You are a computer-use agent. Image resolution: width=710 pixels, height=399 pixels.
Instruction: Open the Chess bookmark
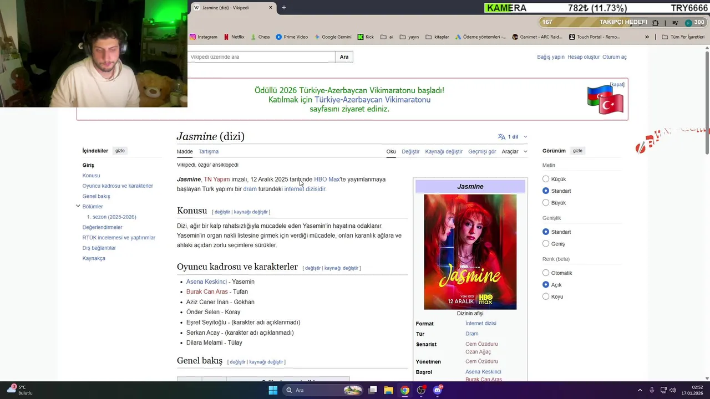pyautogui.click(x=260, y=37)
